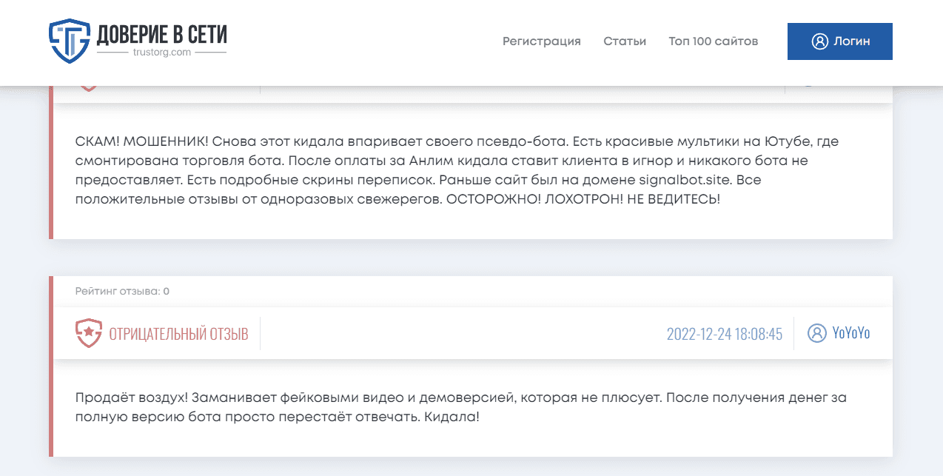The width and height of the screenshot is (943, 476).
Task: Open the YoYoYo username profile link
Action: pos(850,333)
